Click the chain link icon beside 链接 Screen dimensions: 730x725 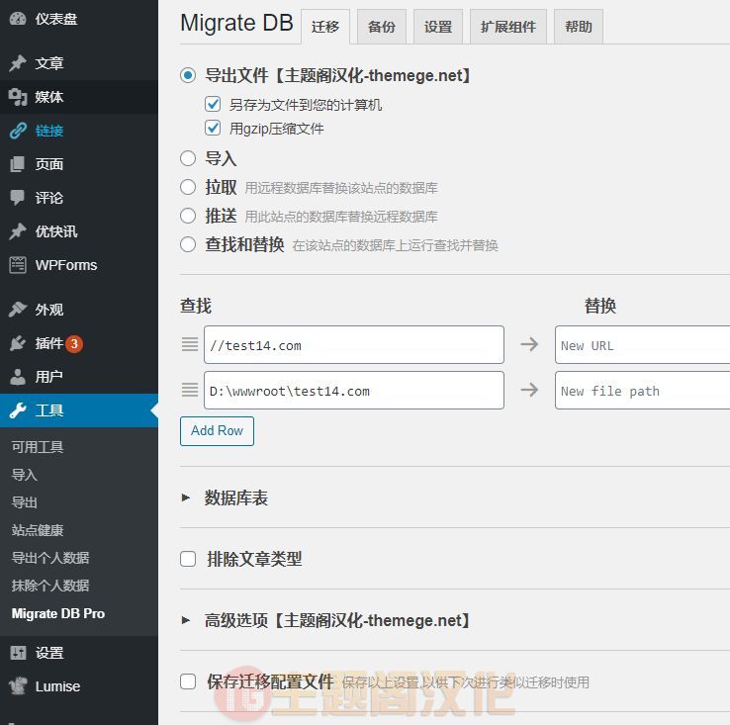pyautogui.click(x=18, y=131)
